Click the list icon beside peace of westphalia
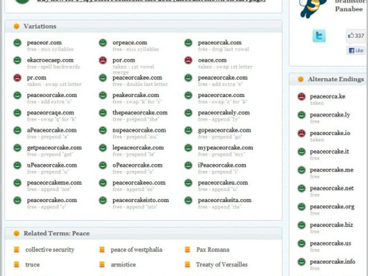368x276 pixels. pyautogui.click(x=102, y=249)
